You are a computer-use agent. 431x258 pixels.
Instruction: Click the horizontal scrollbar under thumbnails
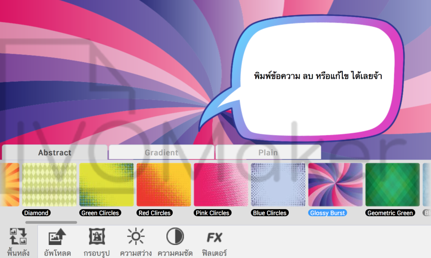pyautogui.click(x=51, y=223)
